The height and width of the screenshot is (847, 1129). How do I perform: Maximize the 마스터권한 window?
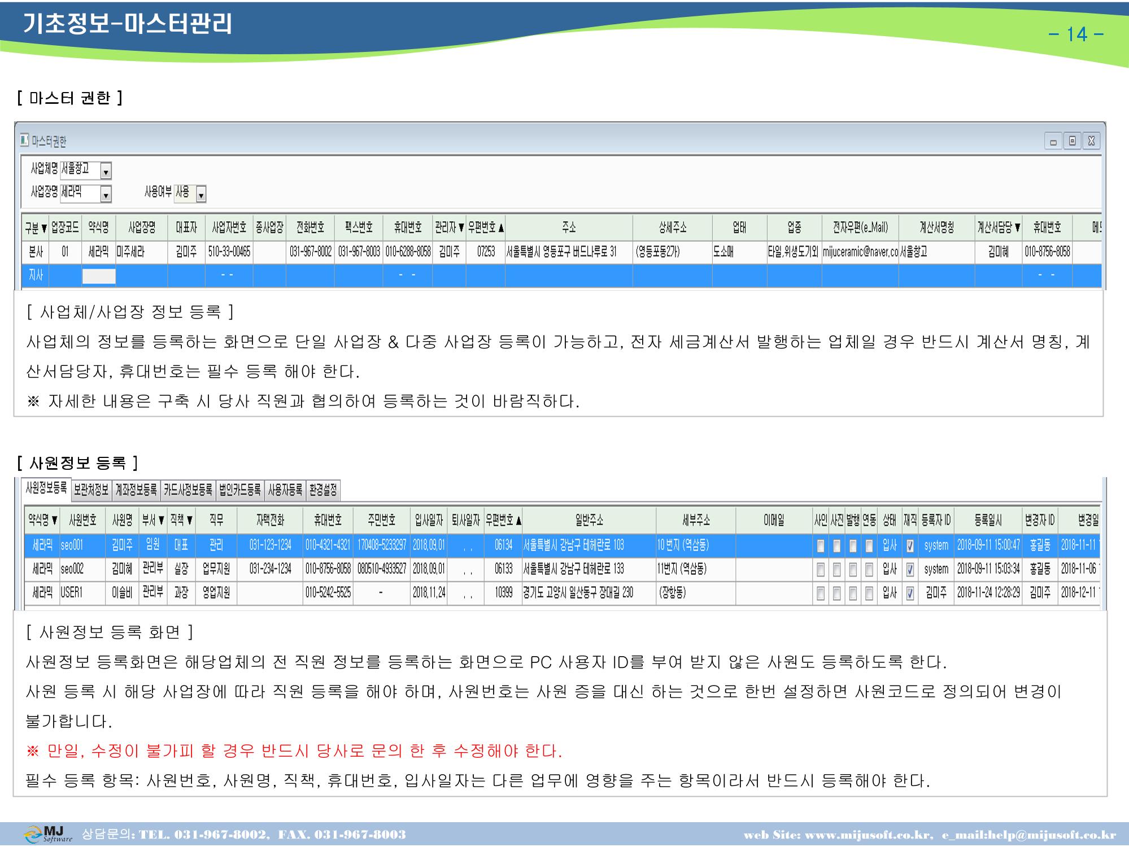click(1072, 141)
